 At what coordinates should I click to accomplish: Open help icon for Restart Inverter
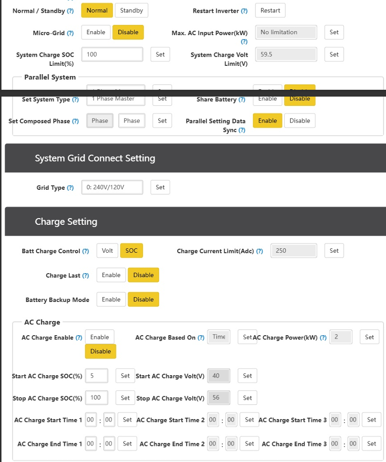[244, 11]
